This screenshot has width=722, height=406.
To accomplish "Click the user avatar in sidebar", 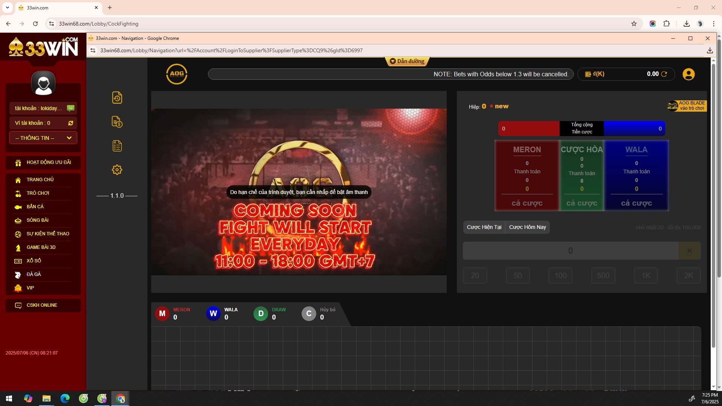I will (43, 83).
